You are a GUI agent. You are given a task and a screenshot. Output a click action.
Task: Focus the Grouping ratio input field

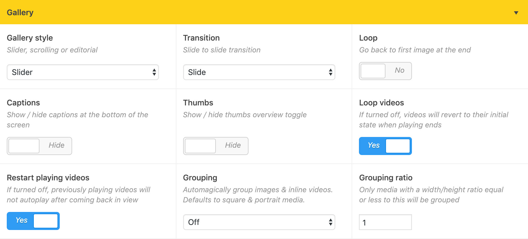pyautogui.click(x=385, y=222)
